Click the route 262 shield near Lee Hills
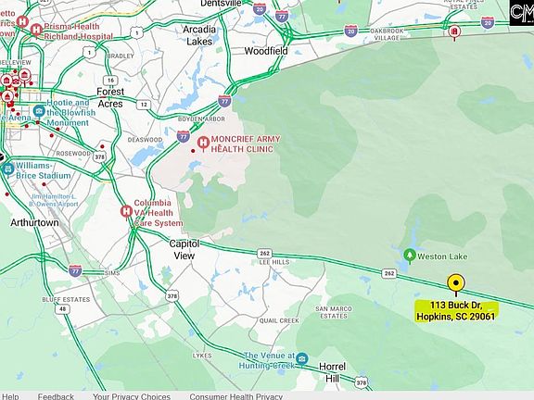534x400 pixels. 264,254
